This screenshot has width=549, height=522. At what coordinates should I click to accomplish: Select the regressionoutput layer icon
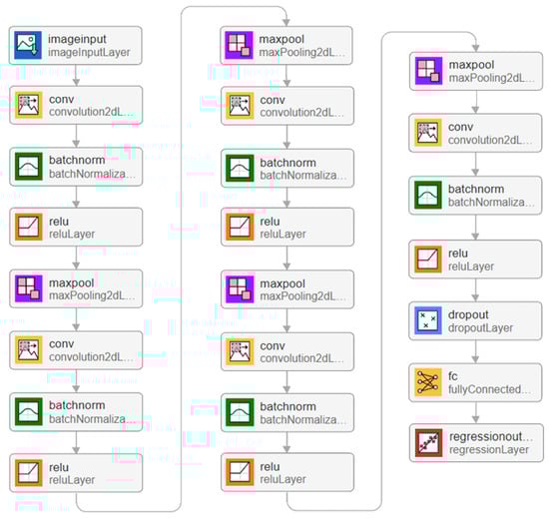[x=428, y=443]
